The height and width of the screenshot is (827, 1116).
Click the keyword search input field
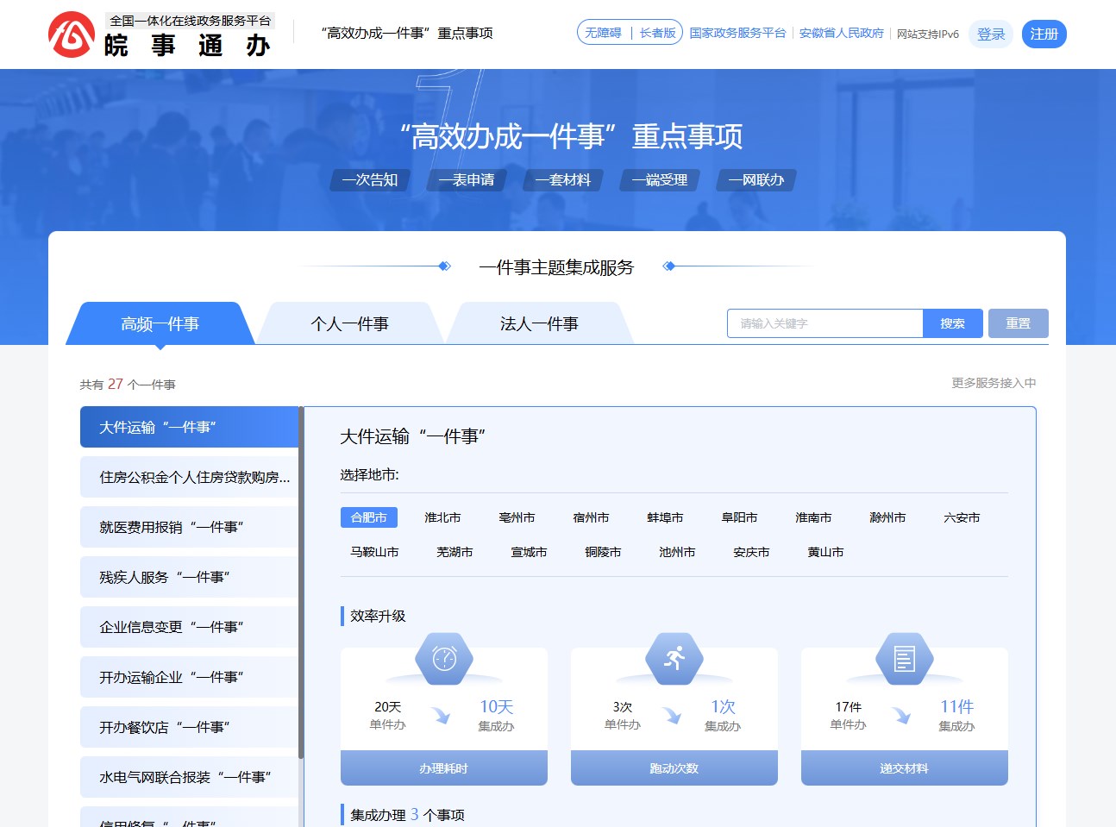click(x=824, y=323)
